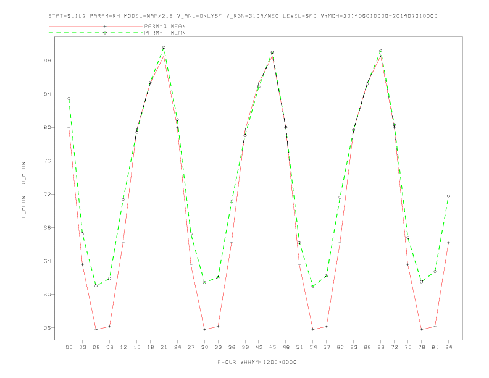
Task: Select the green dashed F_MEAN legend line
Action: click(96, 33)
